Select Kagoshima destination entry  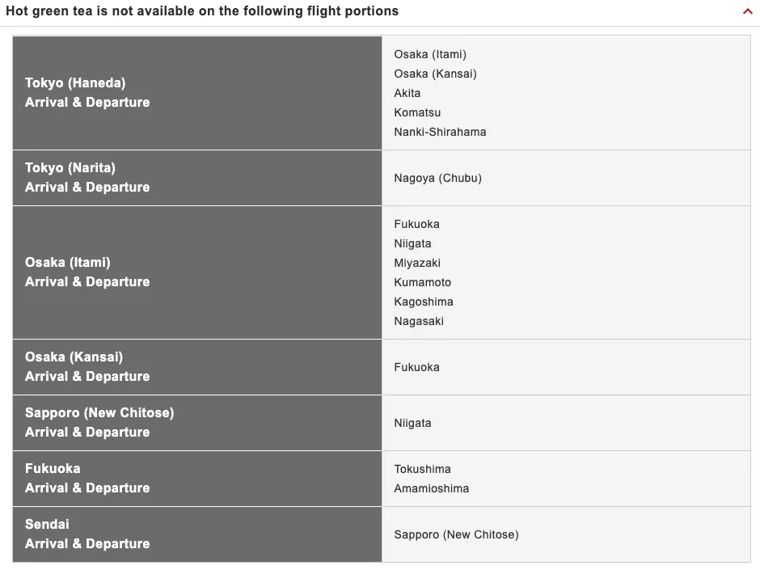point(424,302)
